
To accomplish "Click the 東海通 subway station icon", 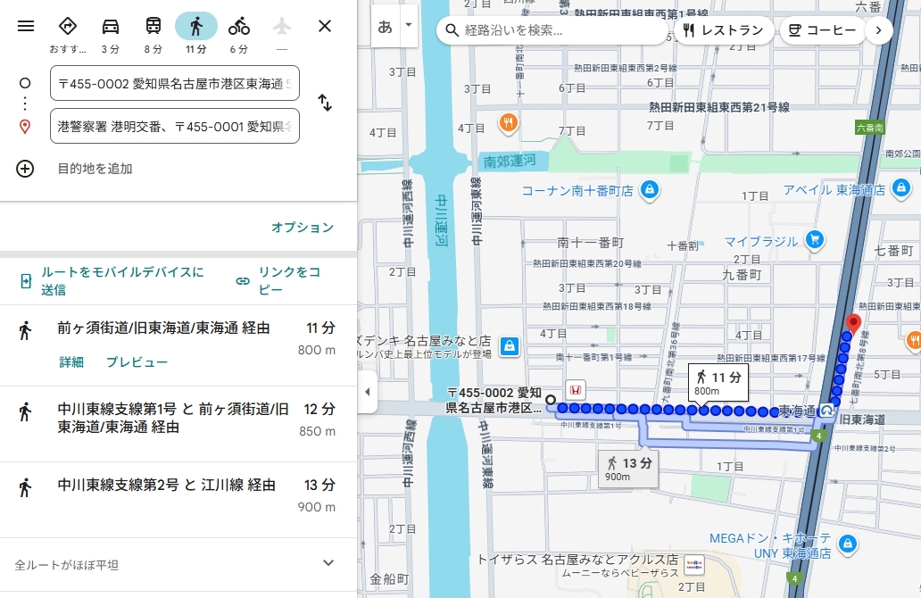I will pos(827,410).
